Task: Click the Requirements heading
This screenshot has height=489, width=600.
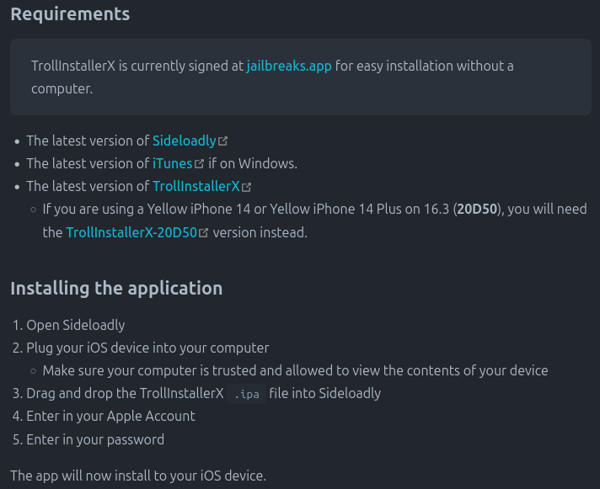Action: point(70,14)
